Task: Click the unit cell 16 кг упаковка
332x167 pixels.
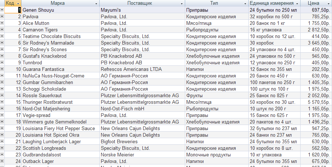Action: coord(274,30)
